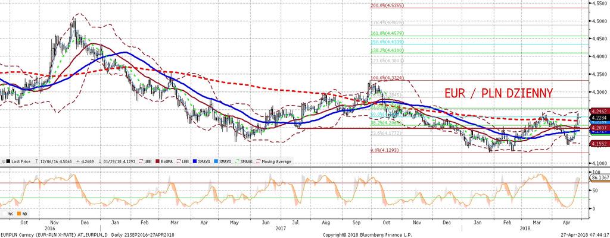Click the LBB legend line icon
The width and height of the screenshot is (610, 238).
click(179, 161)
